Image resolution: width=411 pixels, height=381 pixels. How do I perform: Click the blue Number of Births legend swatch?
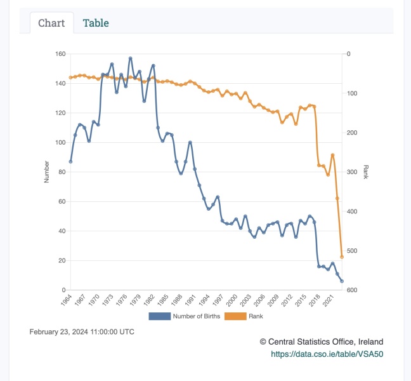coord(160,316)
